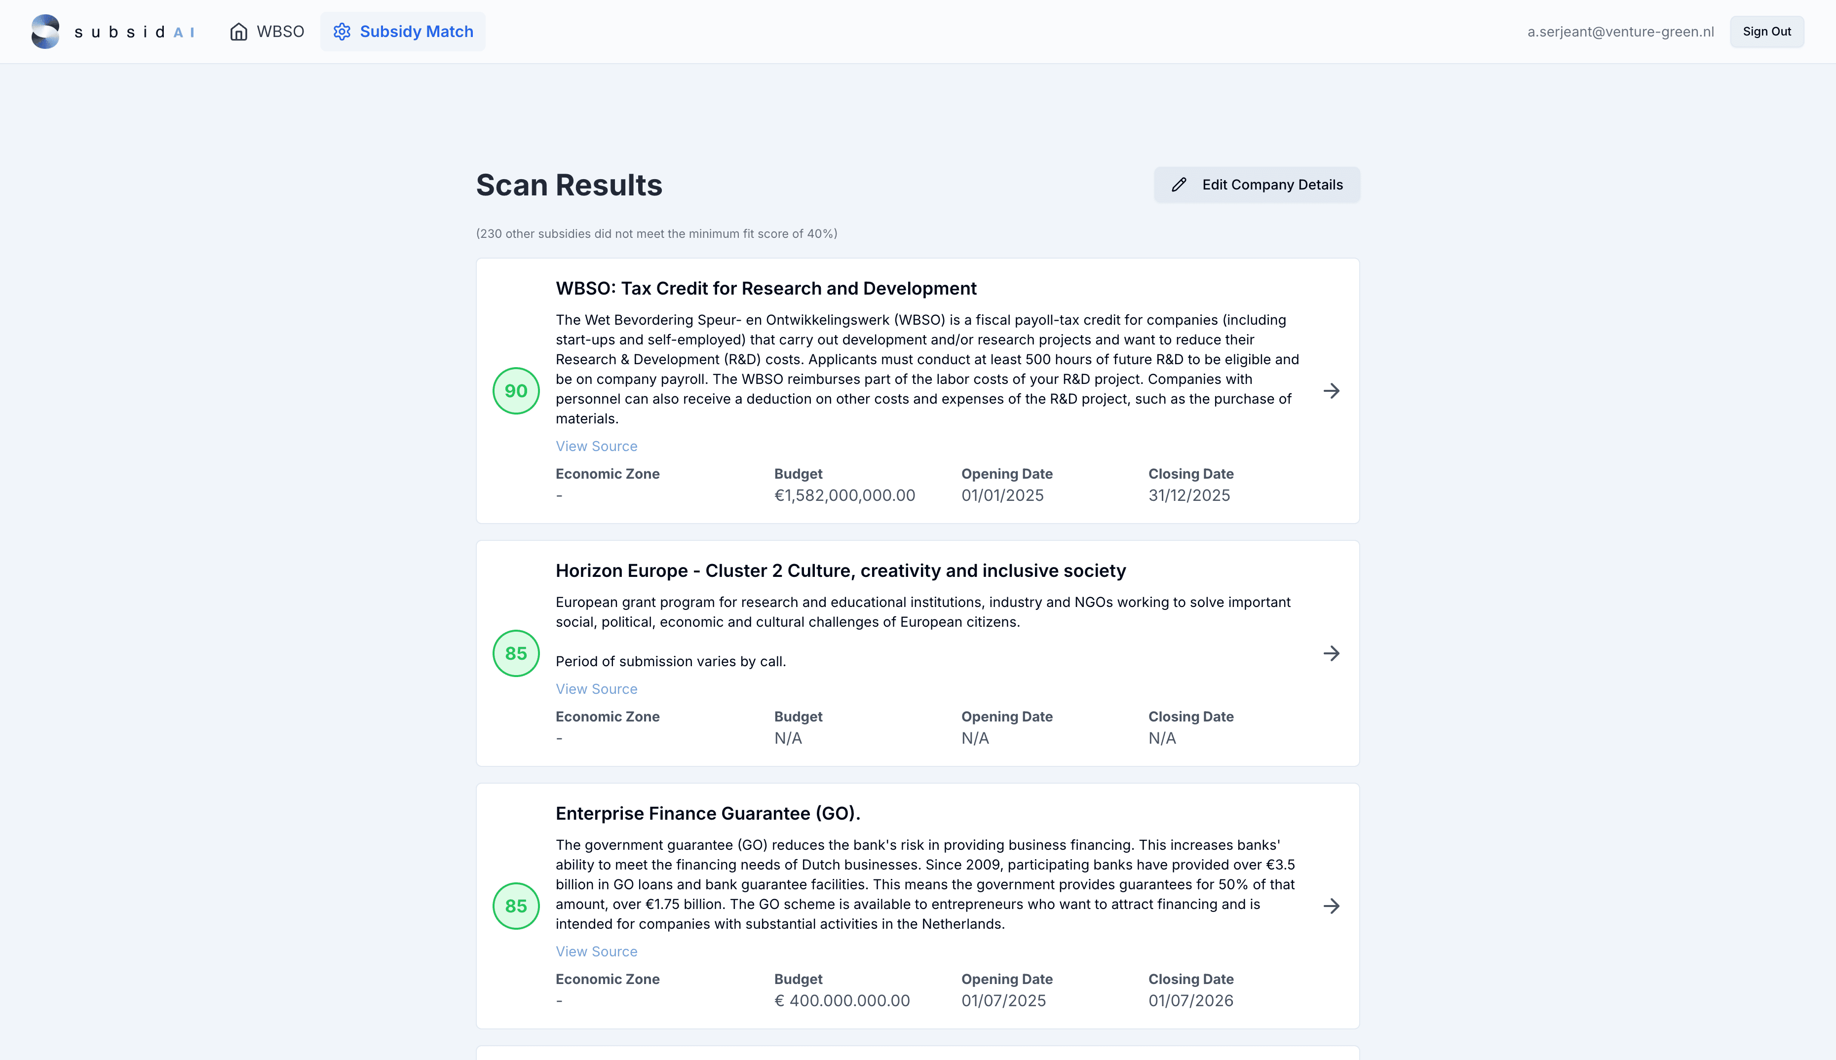Image resolution: width=1836 pixels, height=1060 pixels.
Task: Click the 90 fit score badge
Action: point(515,391)
